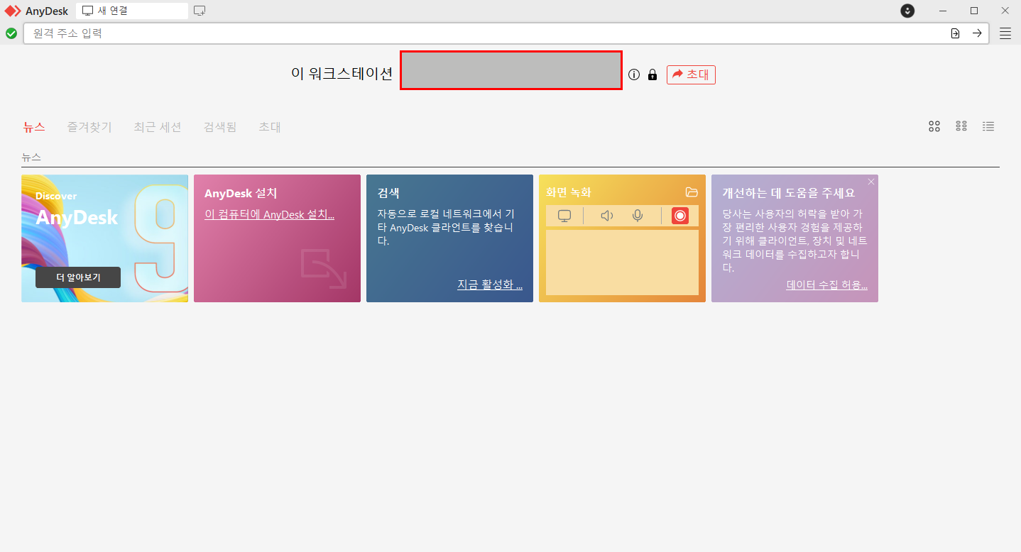Viewport: 1021px width, 552px height.
Task: Open recordings folder icon on screen recording card
Action: pyautogui.click(x=692, y=192)
